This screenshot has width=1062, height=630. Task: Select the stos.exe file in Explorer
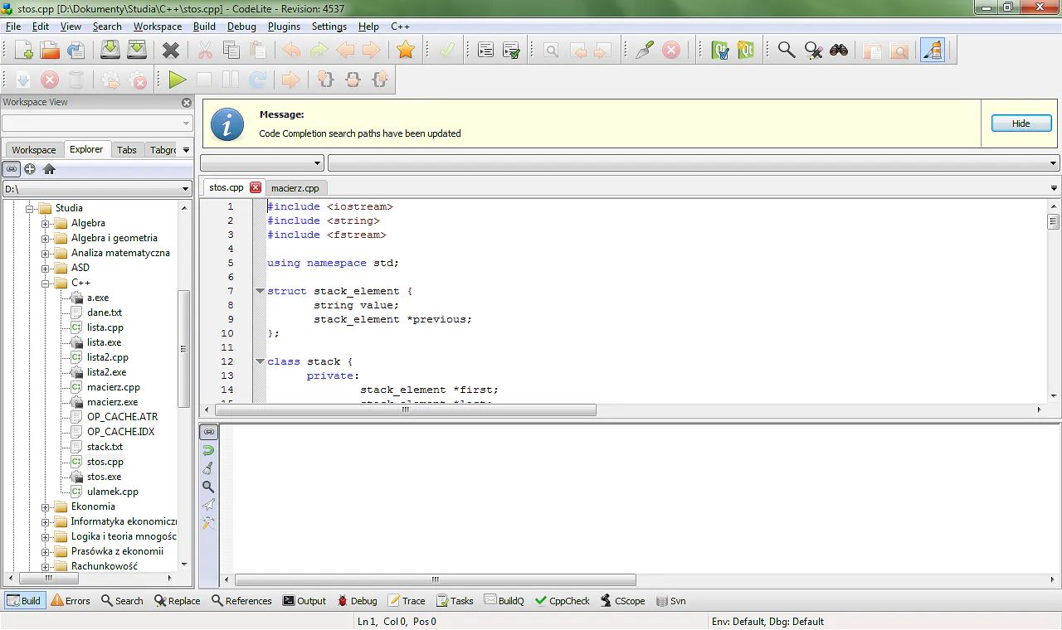(x=106, y=477)
